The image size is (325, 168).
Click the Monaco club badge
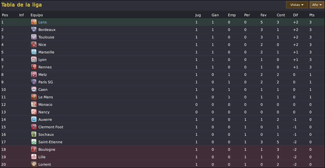(x=34, y=105)
